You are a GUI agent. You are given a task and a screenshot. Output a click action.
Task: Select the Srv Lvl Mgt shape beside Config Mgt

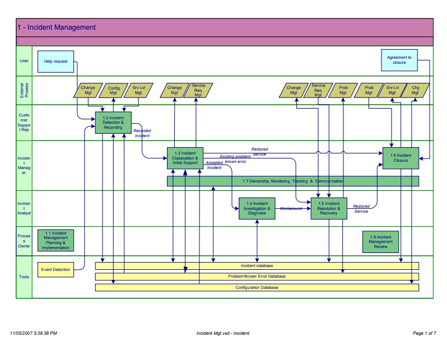coord(138,90)
